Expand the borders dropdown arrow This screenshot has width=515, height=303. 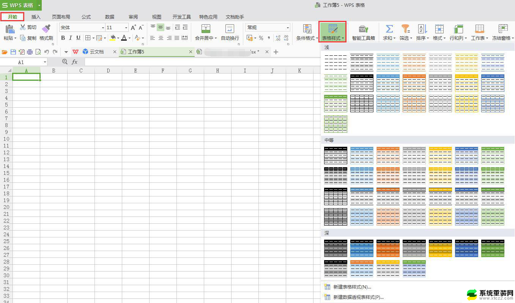(93, 38)
